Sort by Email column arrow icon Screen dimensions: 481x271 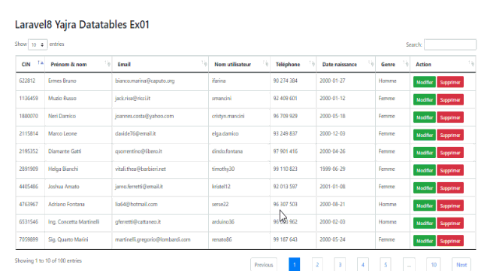[x=204, y=63]
